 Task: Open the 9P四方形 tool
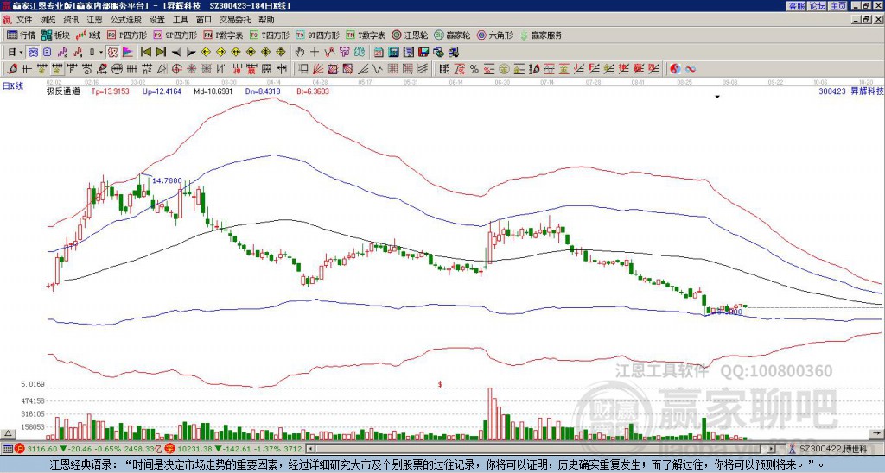coord(175,35)
